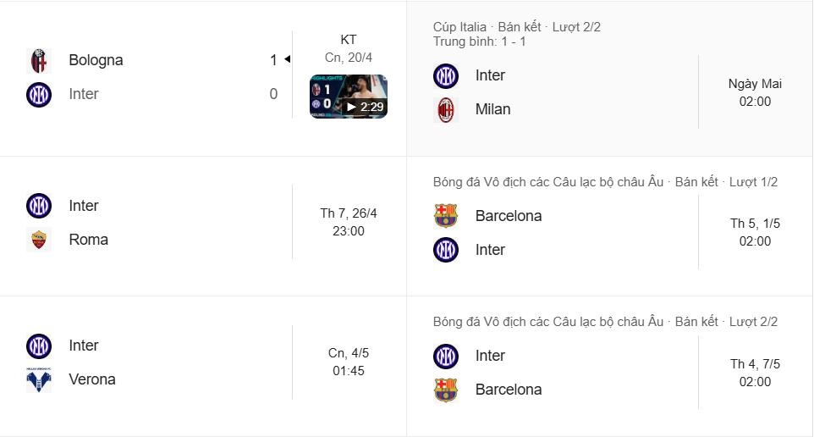Image resolution: width=814 pixels, height=437 pixels.
Task: Click the Roma club crest icon
Action: [39, 240]
